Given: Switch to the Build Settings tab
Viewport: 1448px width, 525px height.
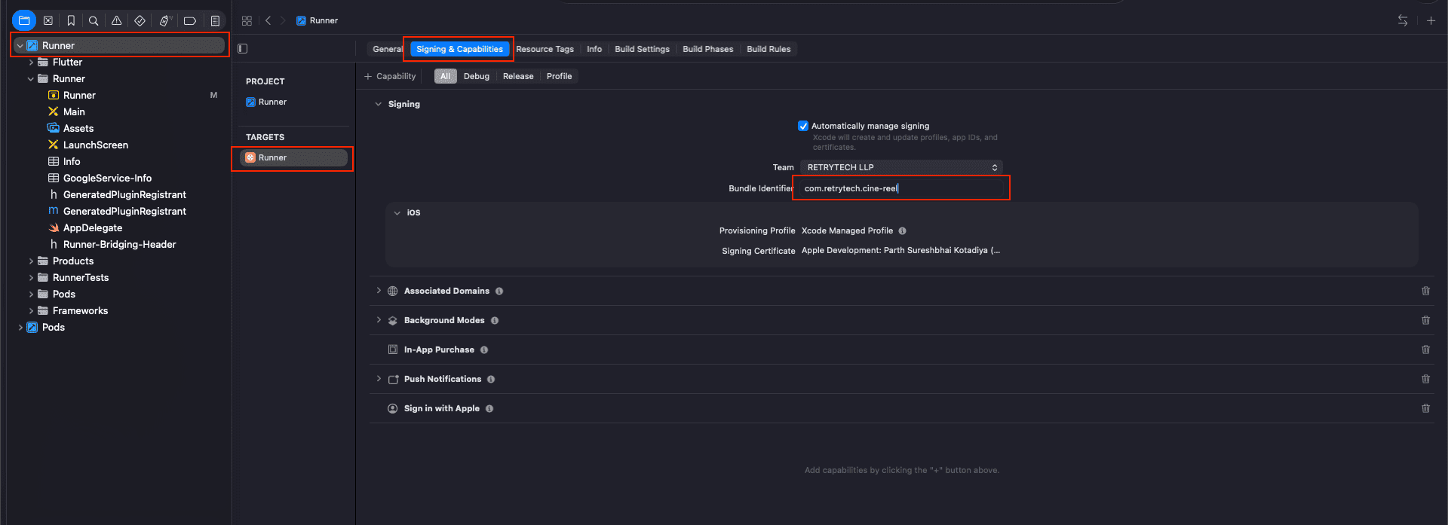Looking at the screenshot, I should (642, 49).
